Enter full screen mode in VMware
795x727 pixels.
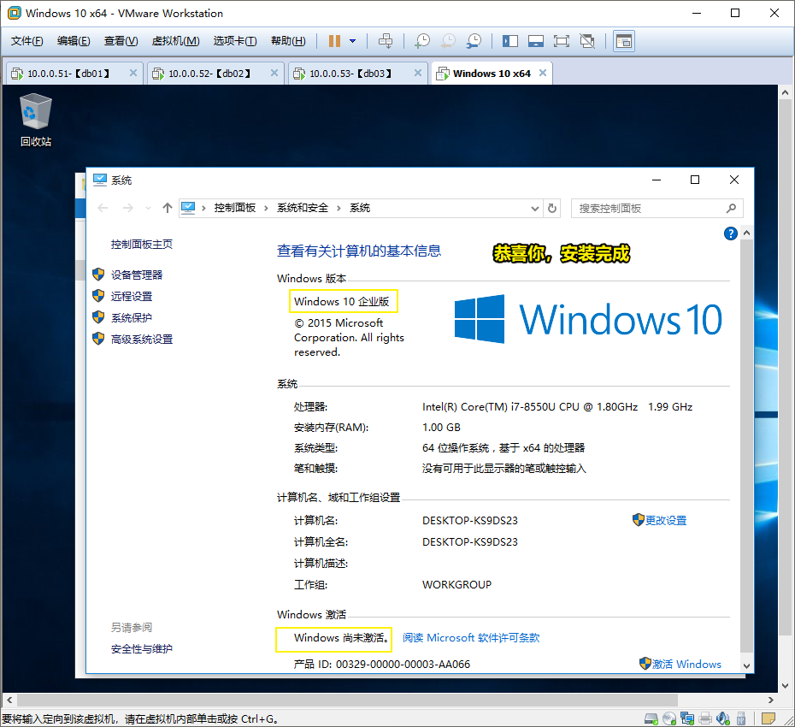pyautogui.click(x=562, y=41)
